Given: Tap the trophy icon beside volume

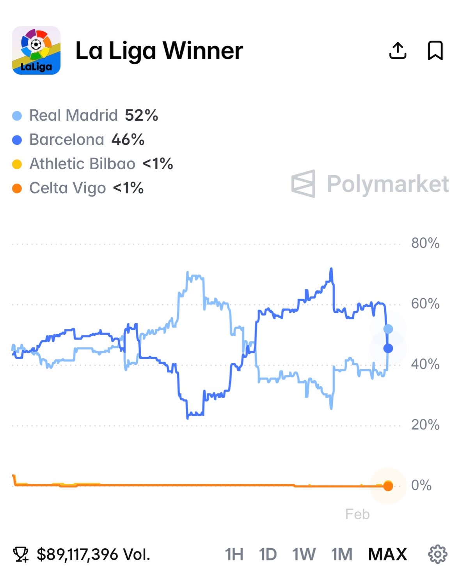Looking at the screenshot, I should click(21, 554).
